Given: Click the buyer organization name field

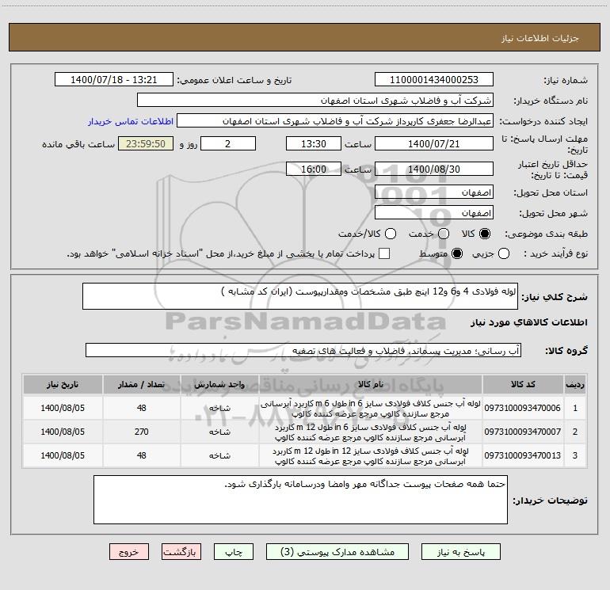Looking at the screenshot, I should pyautogui.click(x=315, y=101).
